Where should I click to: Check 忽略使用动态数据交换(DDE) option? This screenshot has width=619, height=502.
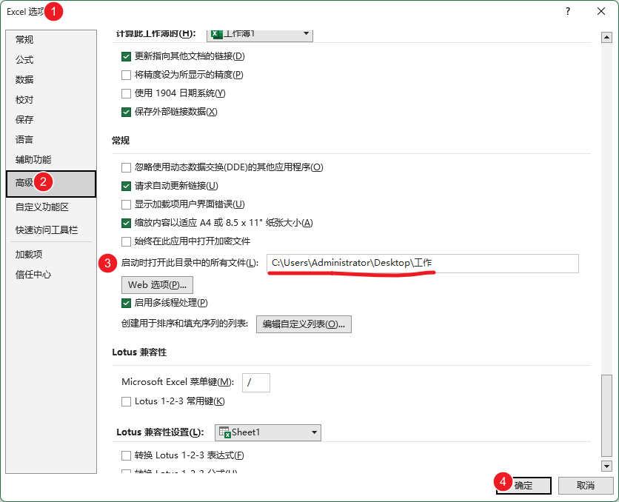[126, 168]
